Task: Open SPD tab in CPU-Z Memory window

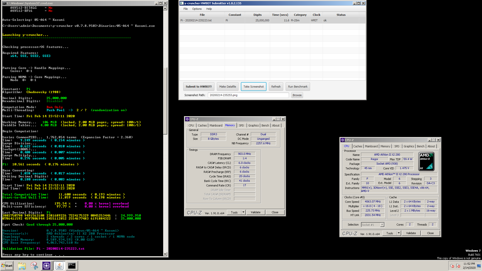Action: [241, 125]
